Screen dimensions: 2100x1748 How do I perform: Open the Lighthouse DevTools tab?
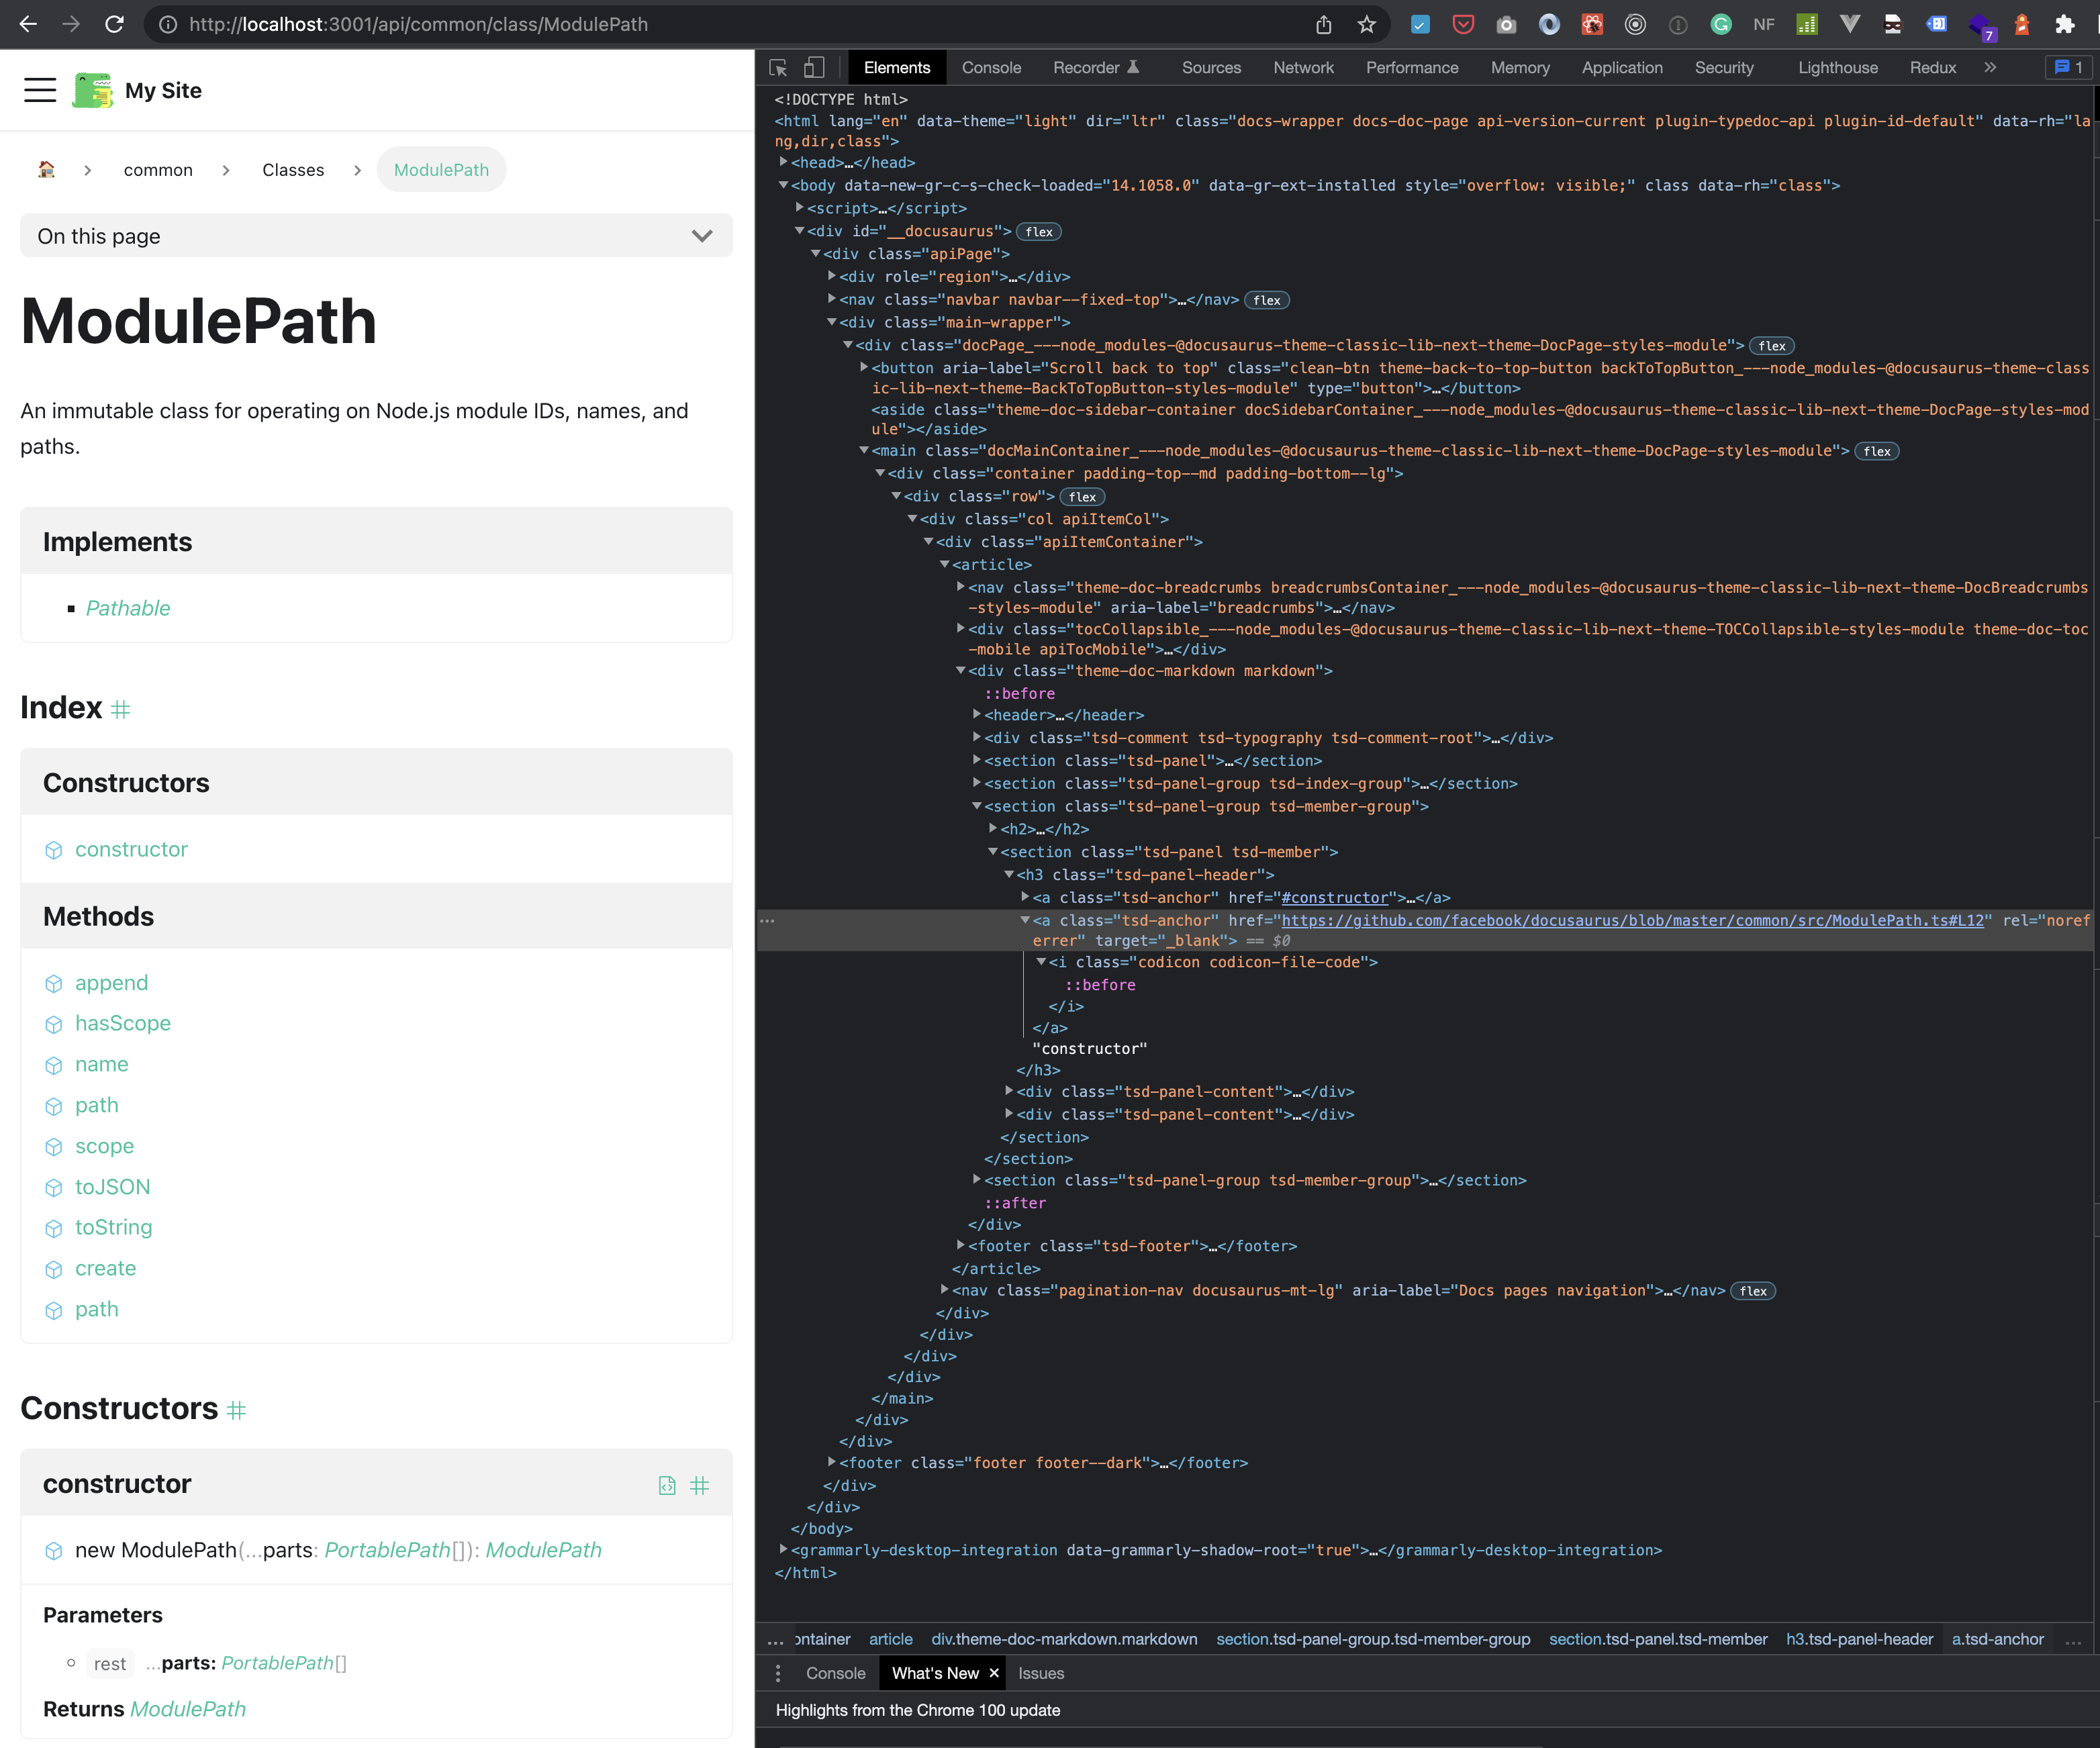click(1837, 67)
